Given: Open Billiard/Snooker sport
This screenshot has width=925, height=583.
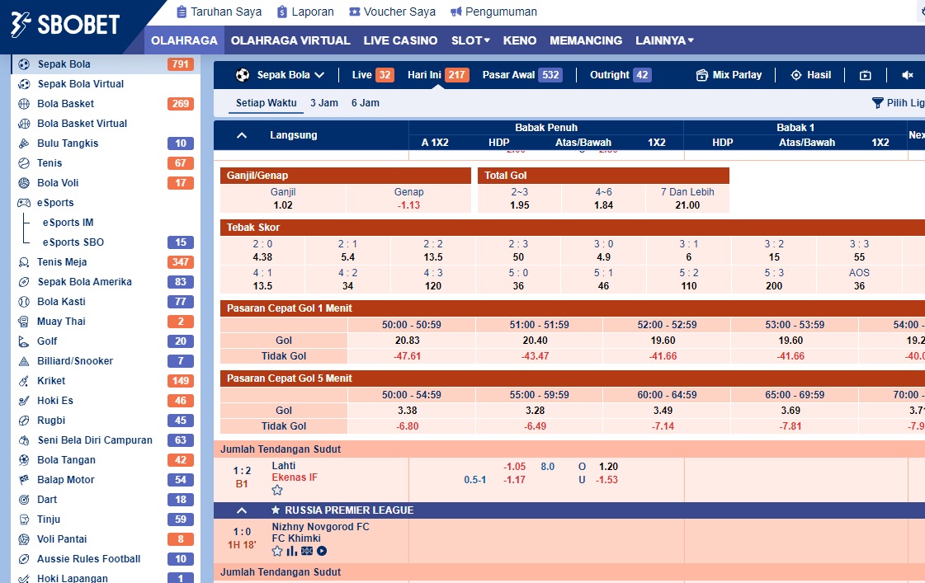Looking at the screenshot, I should (106, 360).
